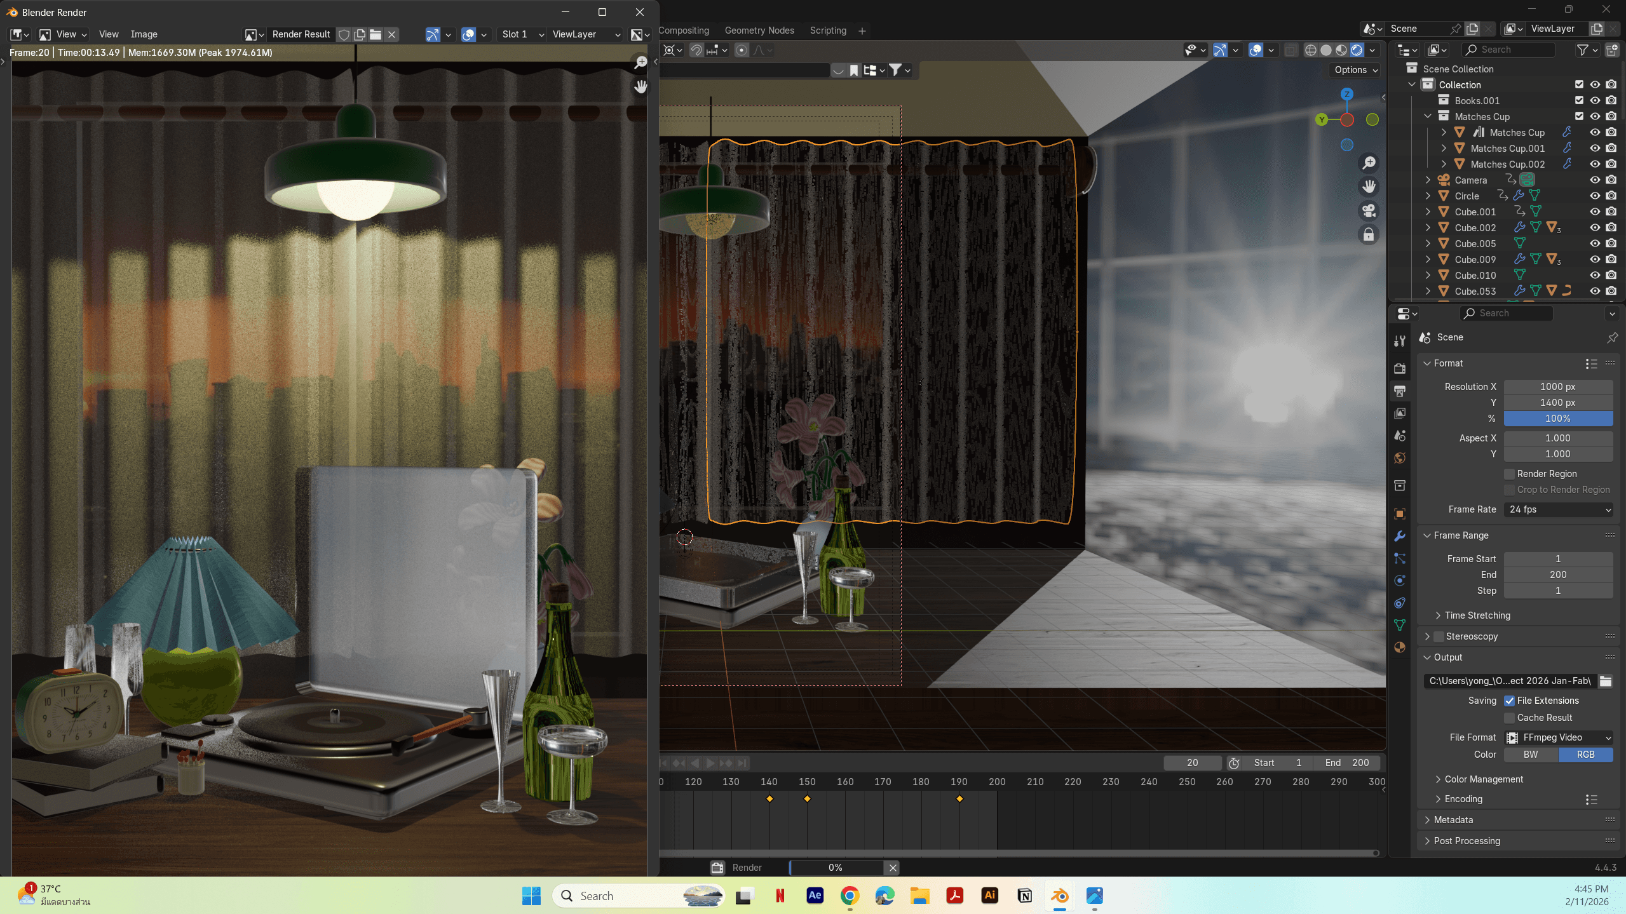Screen dimensions: 1626x914
Task: Click the camera view icon in viewport
Action: 1369,211
